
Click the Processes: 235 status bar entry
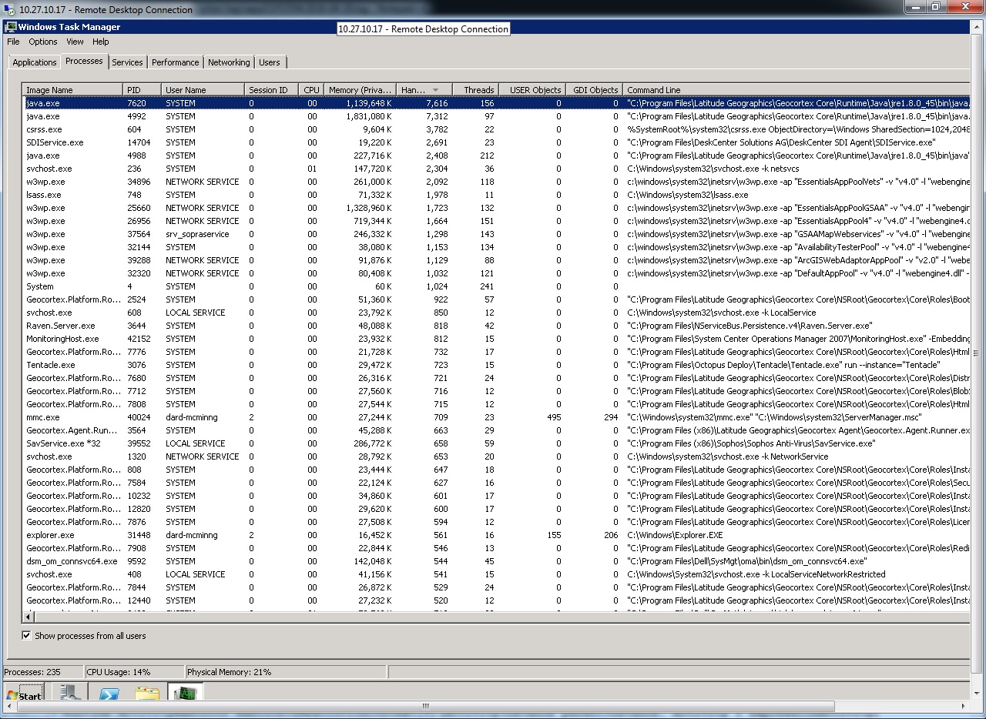pyautogui.click(x=43, y=672)
